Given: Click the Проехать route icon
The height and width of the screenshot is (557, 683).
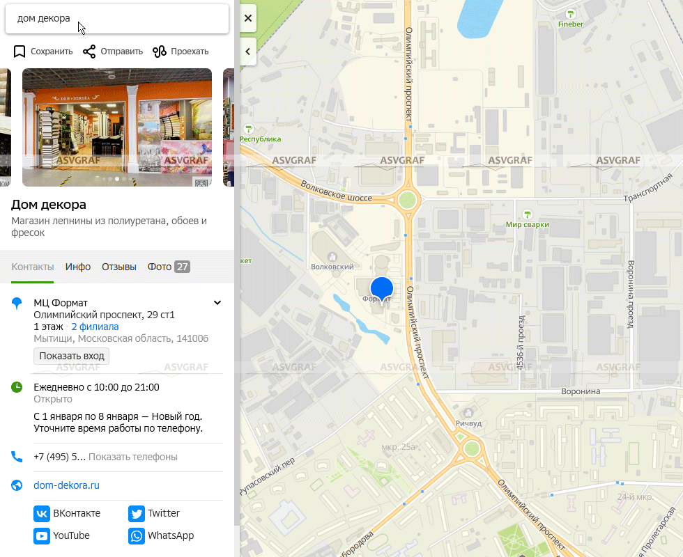Looking at the screenshot, I should [160, 52].
